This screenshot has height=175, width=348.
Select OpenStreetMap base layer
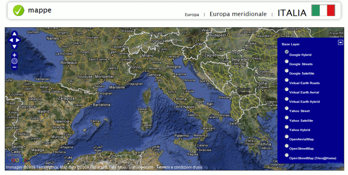[x=287, y=146]
